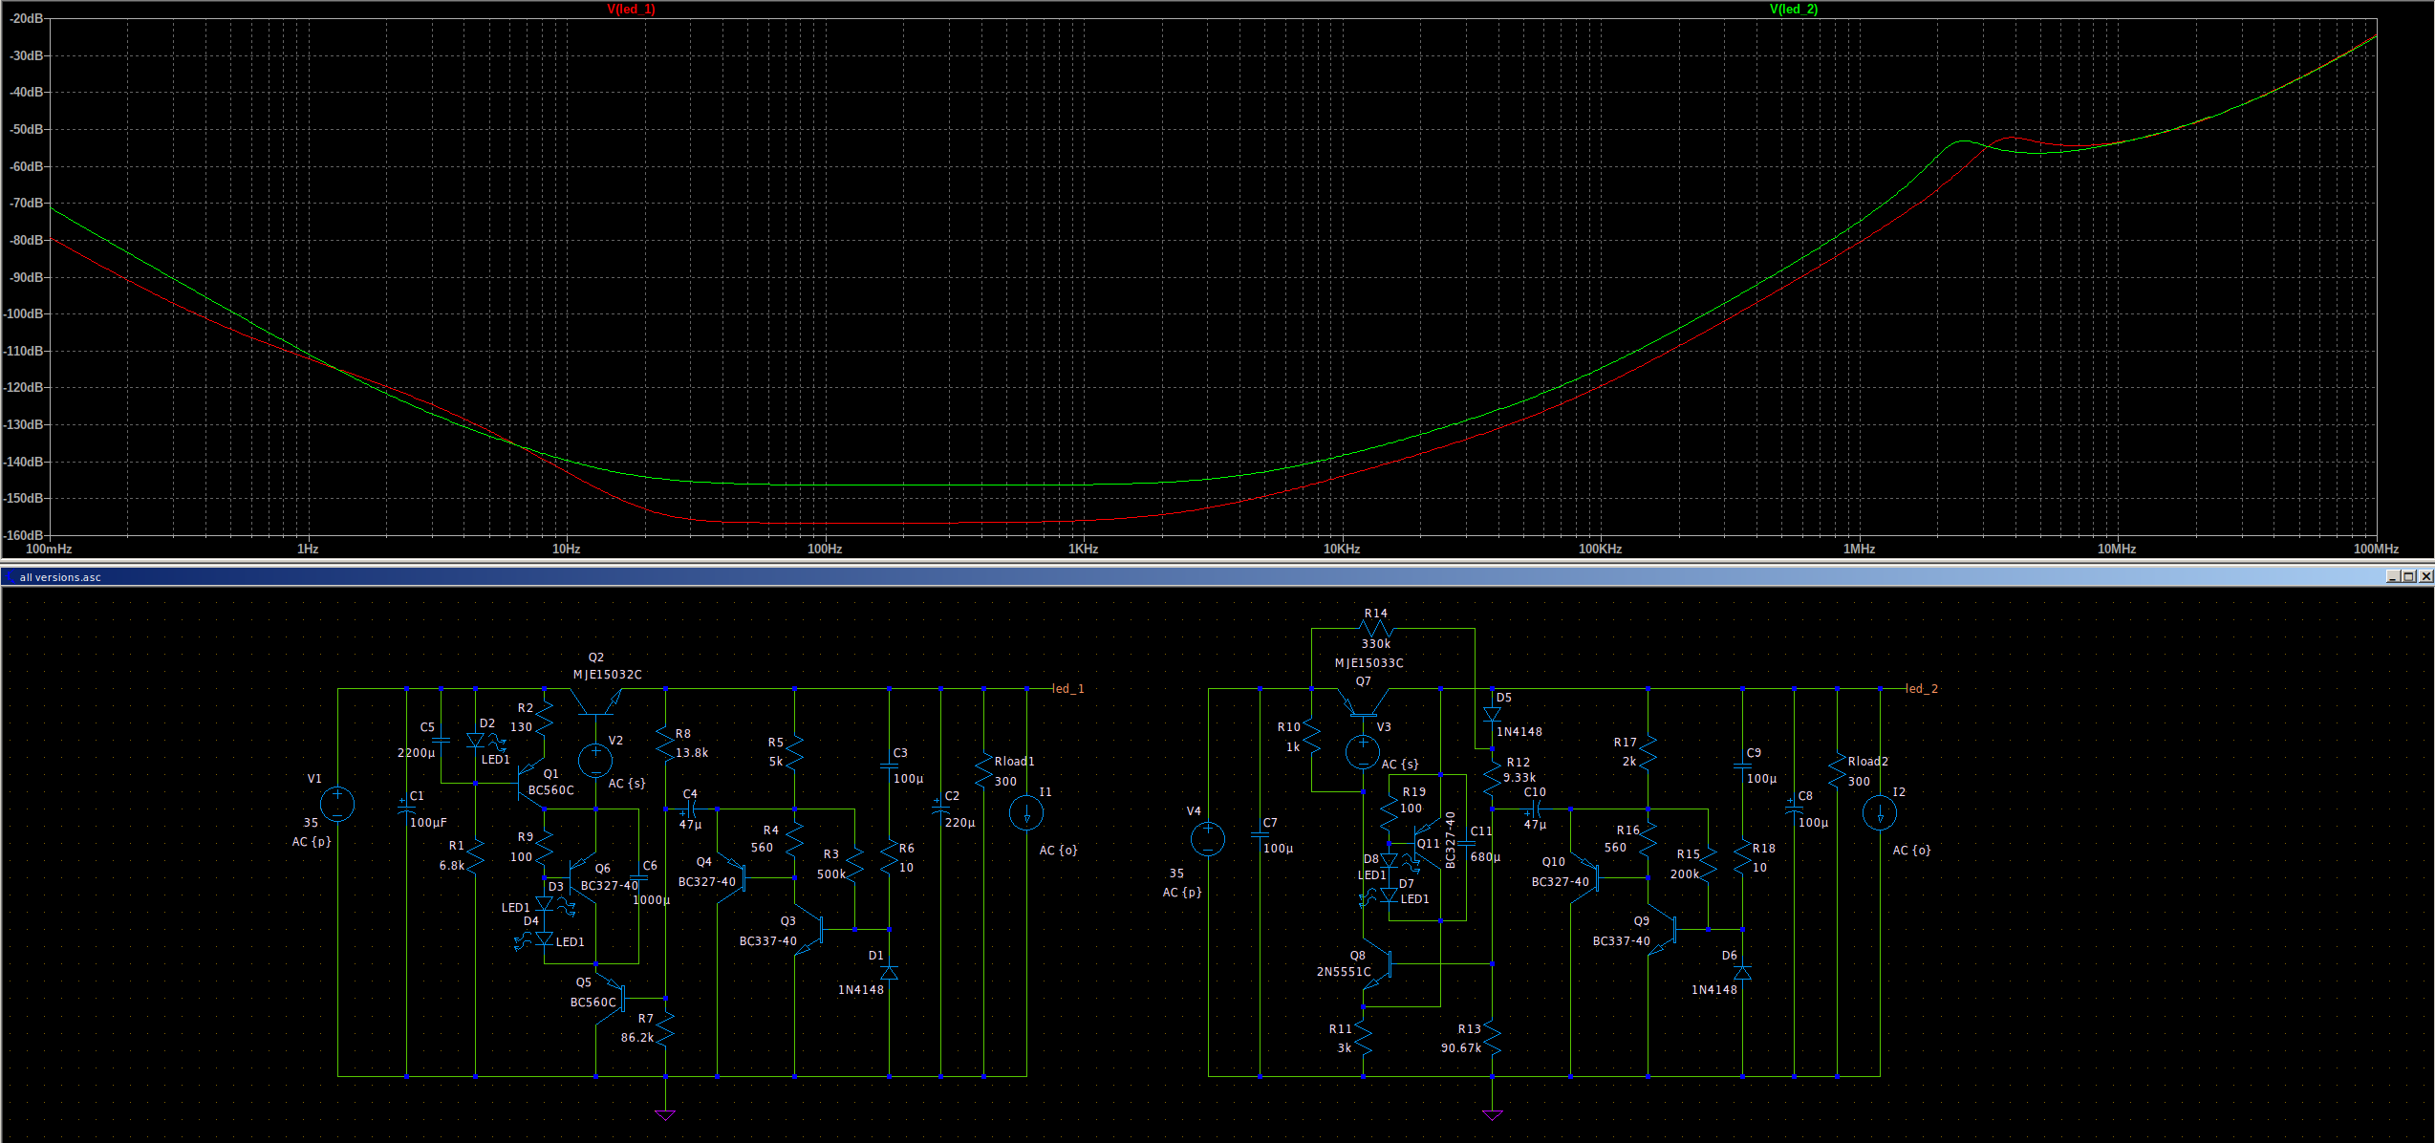Click the R11 3k resistor symbol
Viewport: 2435px width, 1143px height.
tap(1364, 1038)
